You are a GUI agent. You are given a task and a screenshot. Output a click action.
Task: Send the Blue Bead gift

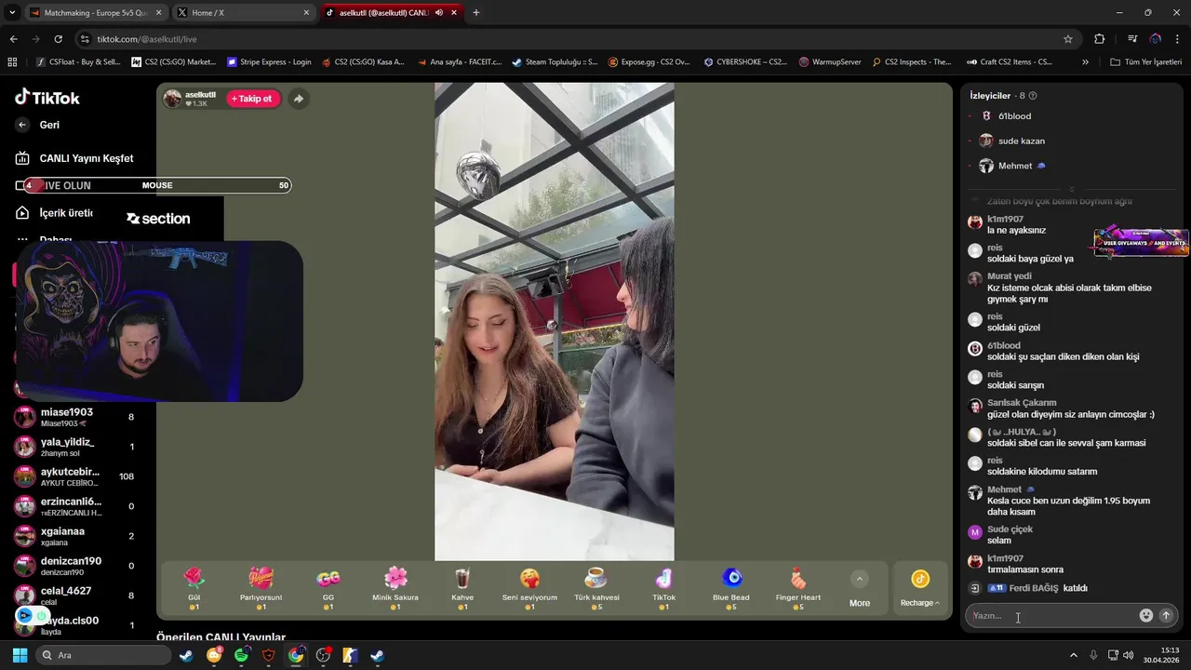731,588
